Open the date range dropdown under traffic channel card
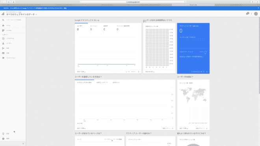Viewport: 260px width, 146px height. tap(81, 128)
